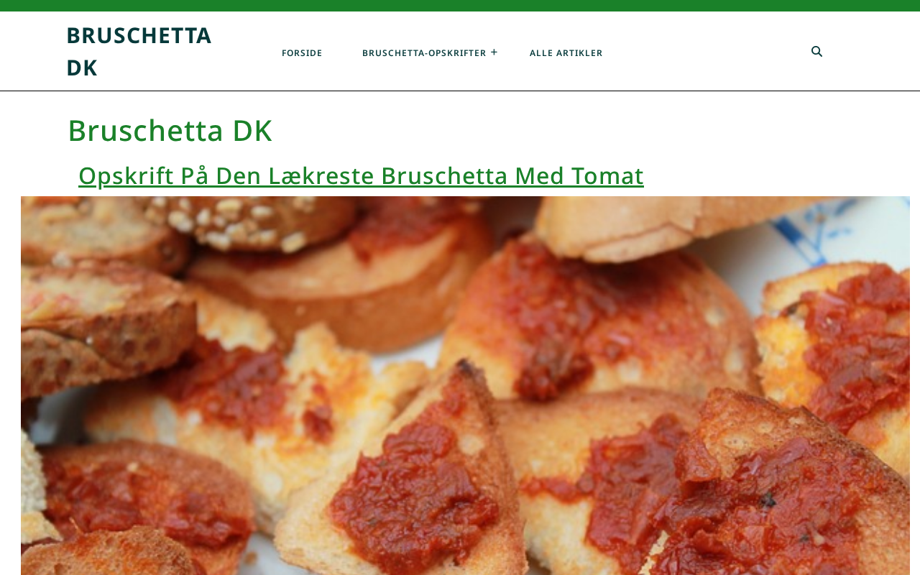Click the green banner strip at page top
Viewport: 920px width, 575px height.
click(460, 6)
